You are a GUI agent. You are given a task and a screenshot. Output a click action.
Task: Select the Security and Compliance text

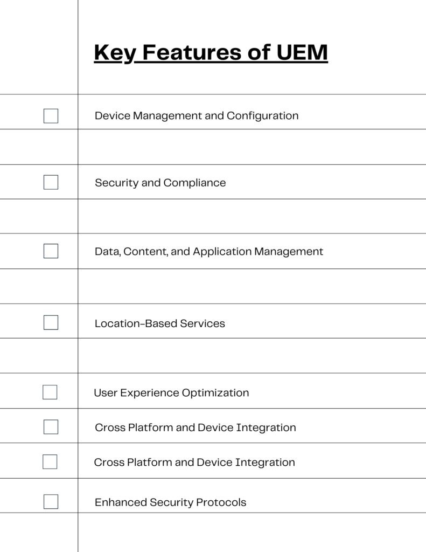point(160,183)
